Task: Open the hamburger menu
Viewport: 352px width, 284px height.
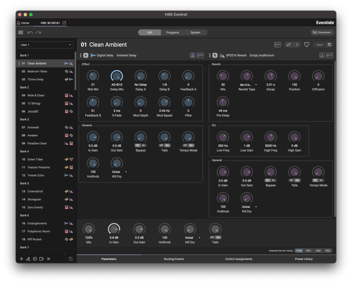Action: pyautogui.click(x=21, y=33)
